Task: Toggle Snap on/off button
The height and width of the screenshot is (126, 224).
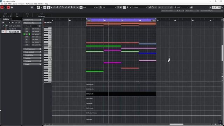Action: (81, 7)
